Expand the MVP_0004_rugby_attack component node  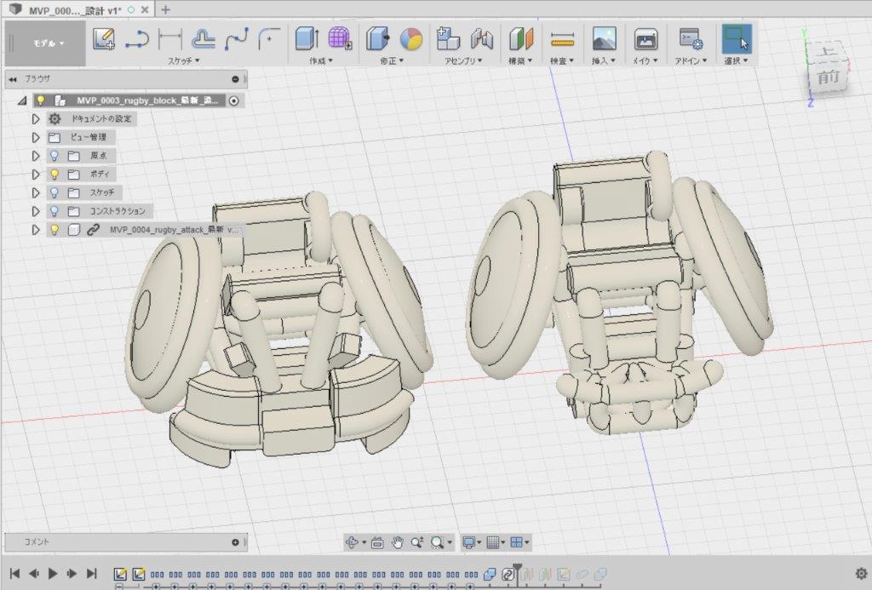click(x=36, y=230)
